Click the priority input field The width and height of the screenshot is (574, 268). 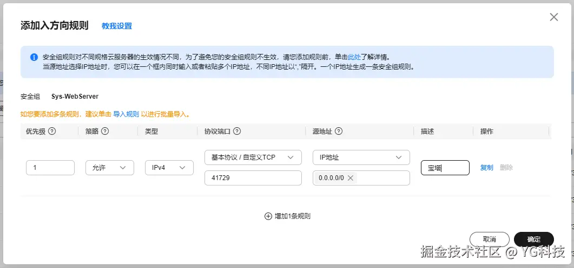tap(50, 168)
